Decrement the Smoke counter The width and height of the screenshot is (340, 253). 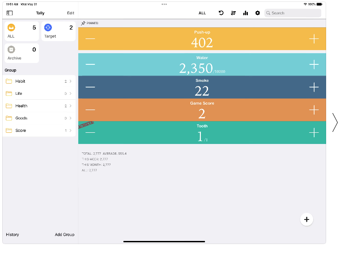tap(90, 87)
